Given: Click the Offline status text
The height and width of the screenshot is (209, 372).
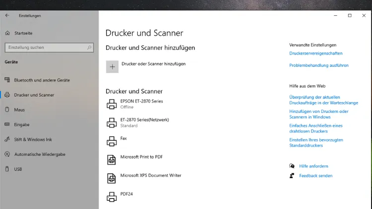Looking at the screenshot, I should (126, 107).
